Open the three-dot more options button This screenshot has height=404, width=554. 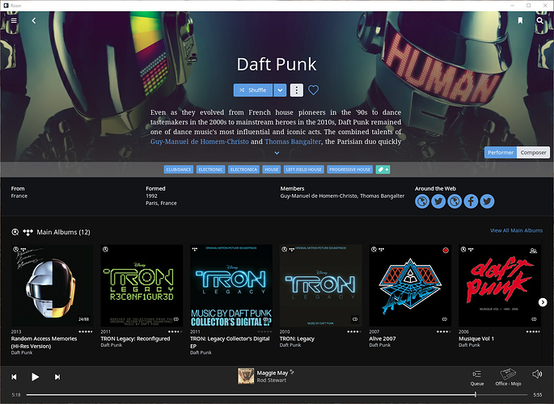click(x=297, y=90)
